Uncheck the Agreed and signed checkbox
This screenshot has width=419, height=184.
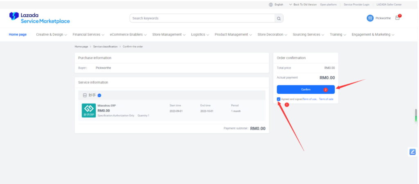point(279,99)
